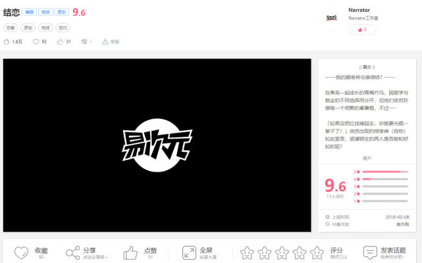Like the author via the pink thumb button
Image resolution: width=422 pixels, height=263 pixels.
pyautogui.click(x=362, y=30)
